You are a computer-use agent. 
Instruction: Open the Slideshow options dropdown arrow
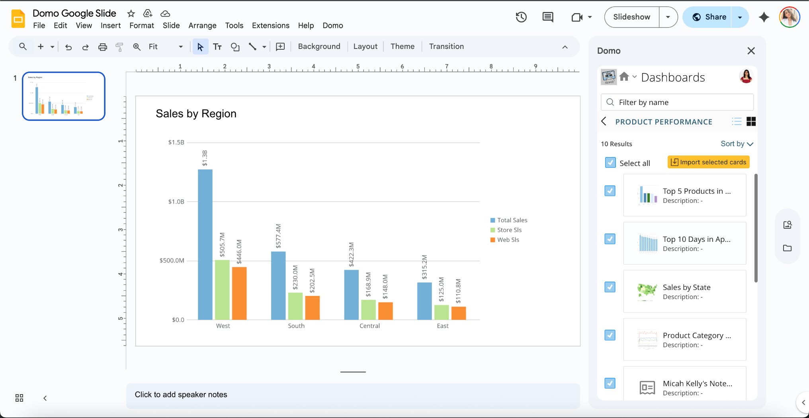coord(668,17)
